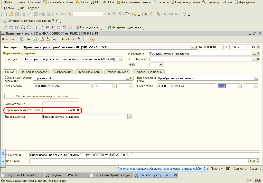Click the users icon in main toolbar
Image resolution: width=263 pixels, height=183 pixels.
[x=158, y=14]
